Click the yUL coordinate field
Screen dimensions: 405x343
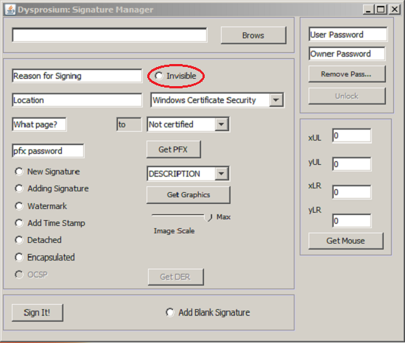tap(352, 164)
